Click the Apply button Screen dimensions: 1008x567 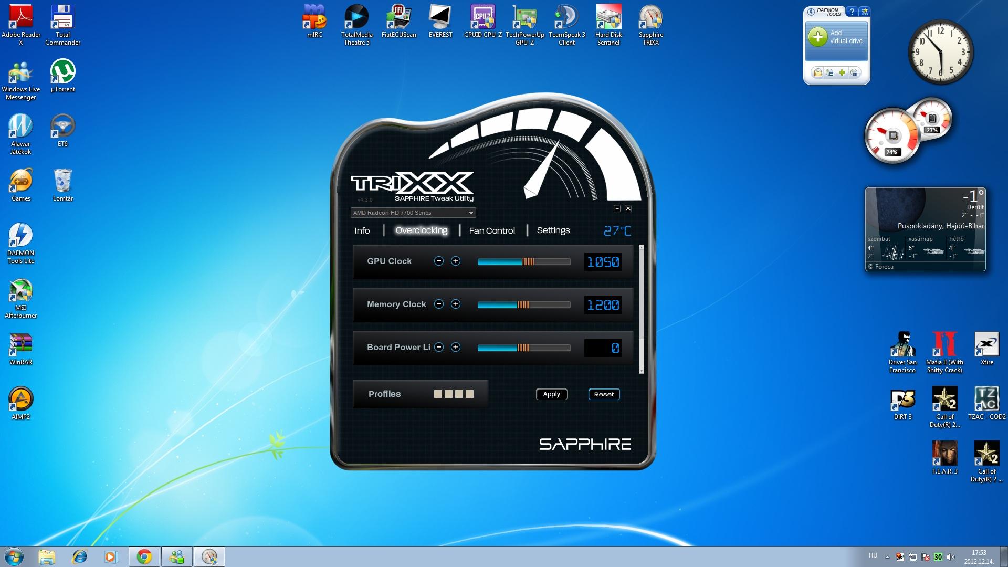point(551,394)
